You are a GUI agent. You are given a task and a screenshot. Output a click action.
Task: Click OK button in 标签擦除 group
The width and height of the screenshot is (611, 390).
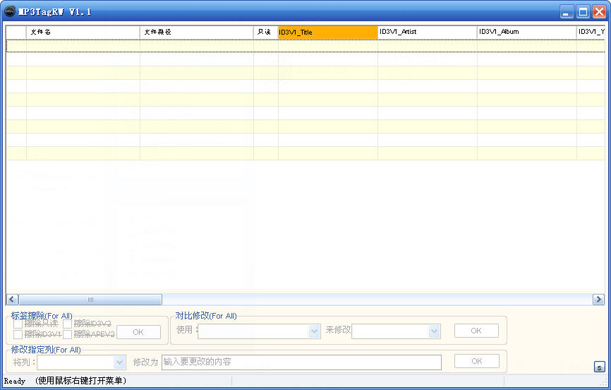[x=138, y=332]
